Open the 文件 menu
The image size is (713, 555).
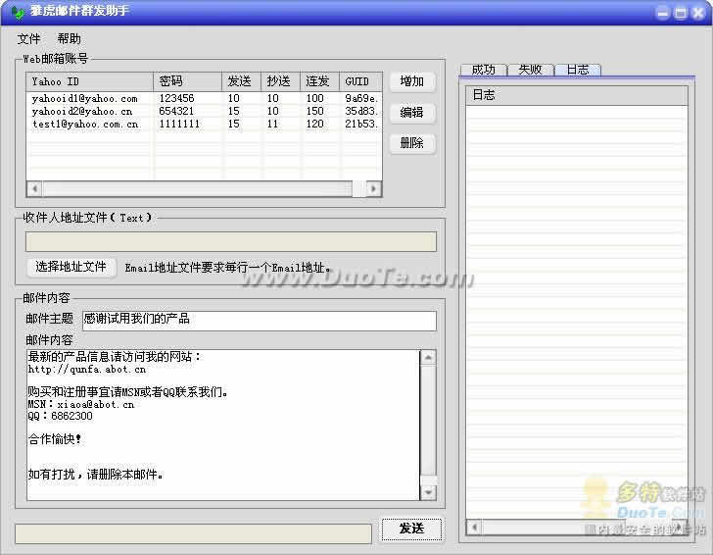tap(28, 39)
